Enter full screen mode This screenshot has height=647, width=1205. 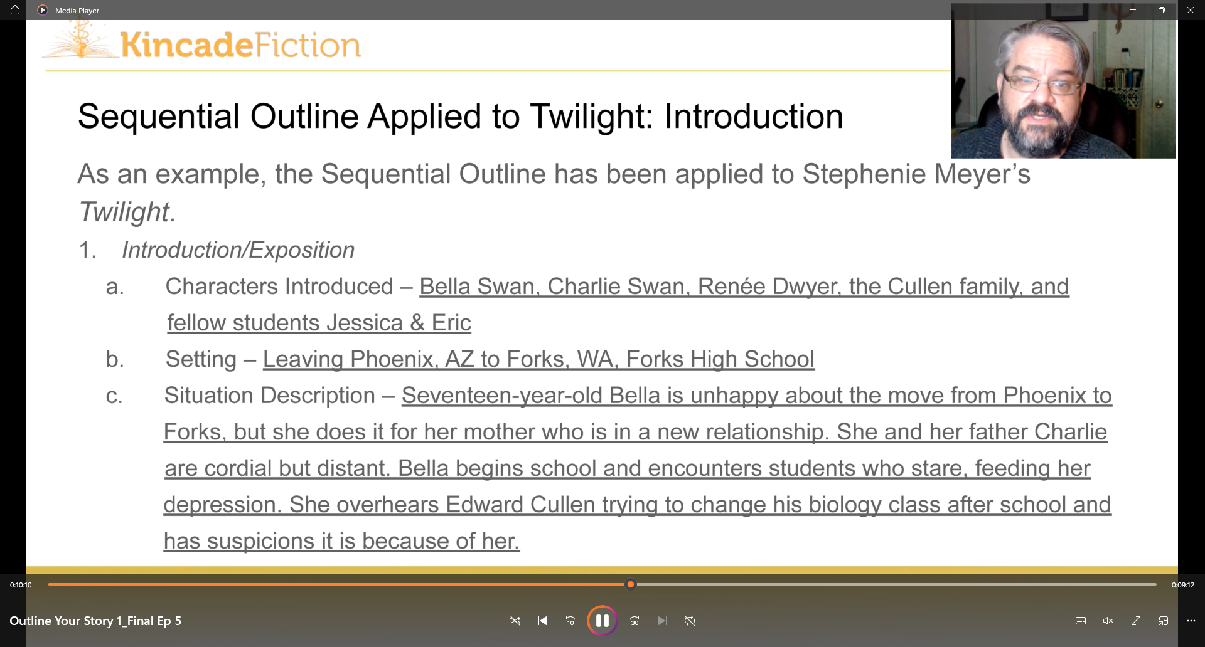coord(1136,621)
